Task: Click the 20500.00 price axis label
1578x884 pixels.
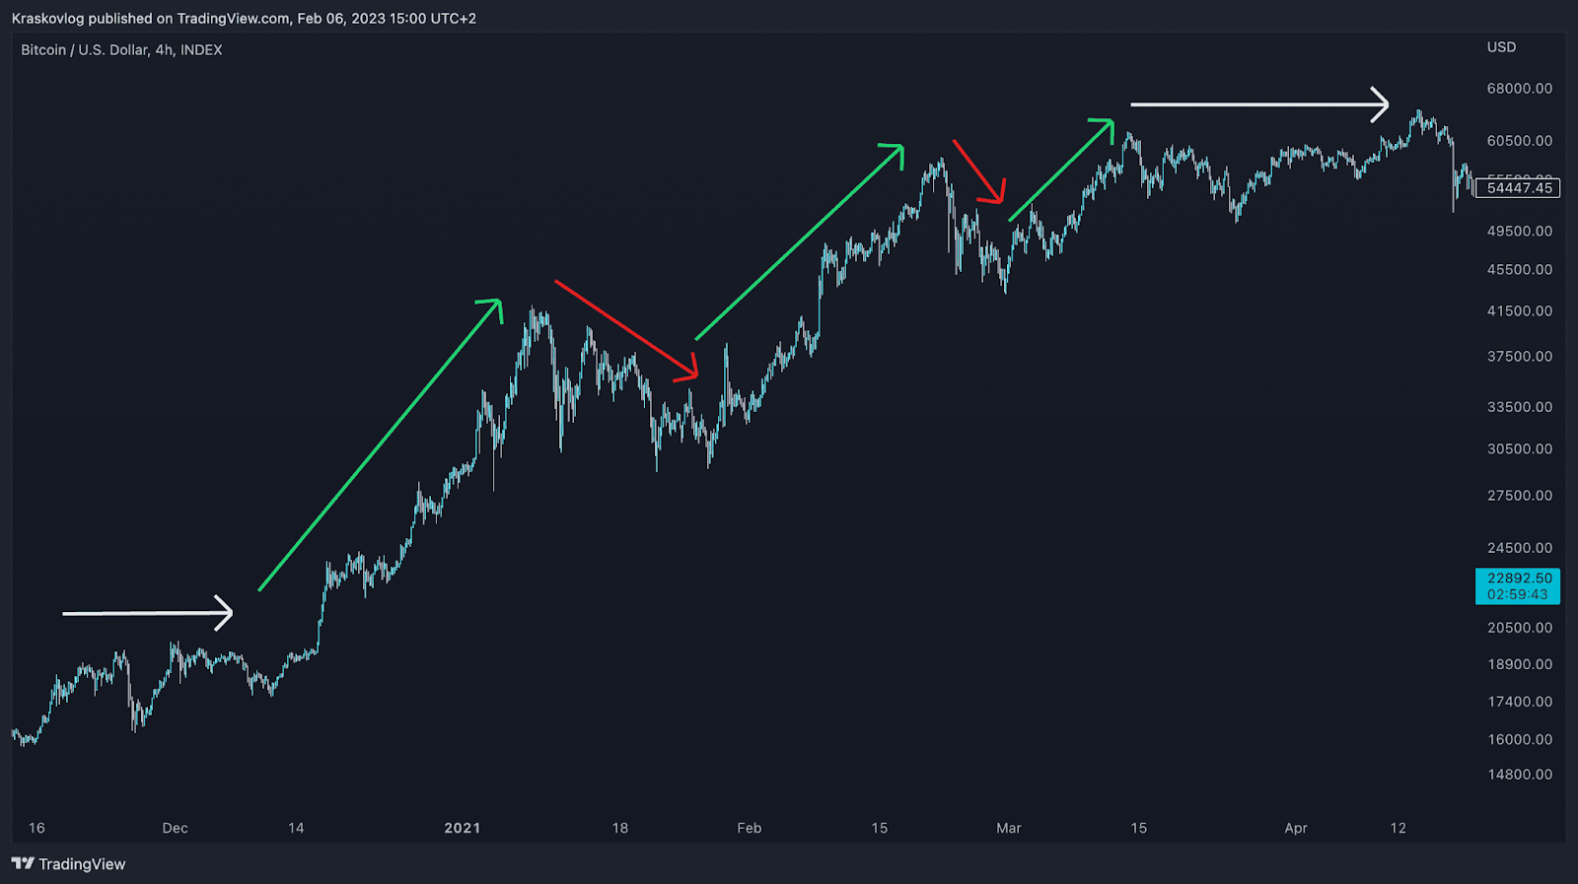Action: [1519, 628]
